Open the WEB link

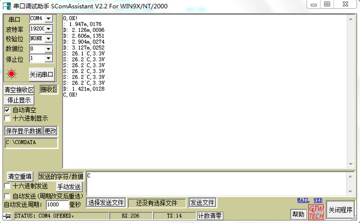coord(318,200)
